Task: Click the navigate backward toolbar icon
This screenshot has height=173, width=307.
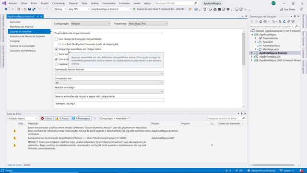Action: click(6, 9)
